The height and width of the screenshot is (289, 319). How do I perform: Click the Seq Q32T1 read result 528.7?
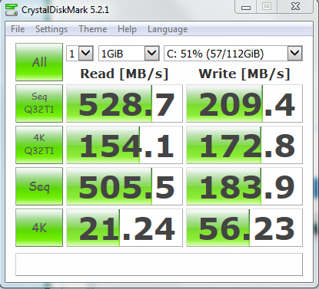[125, 103]
